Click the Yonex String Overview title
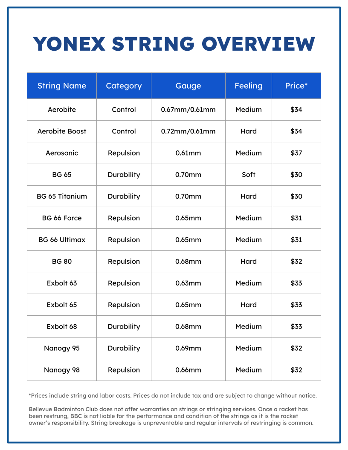Screen dimensions: 348x450 point(174,44)
